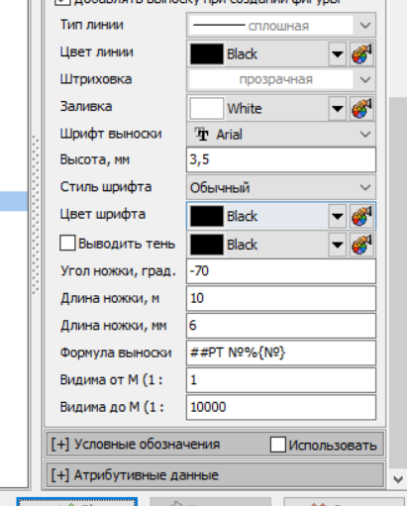Open color palette picker for shadow color

[x=361, y=245]
